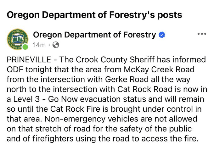Click the "Oregon Department of Forestry's posts" heading
This screenshot has height=145, width=214.
94,15
